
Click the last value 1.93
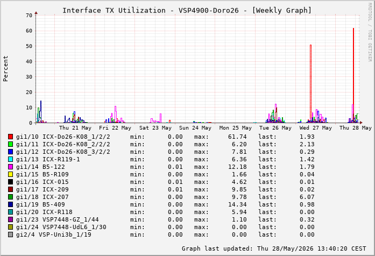[307, 137]
